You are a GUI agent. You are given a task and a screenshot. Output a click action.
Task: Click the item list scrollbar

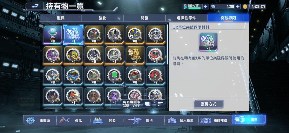tap(167, 44)
